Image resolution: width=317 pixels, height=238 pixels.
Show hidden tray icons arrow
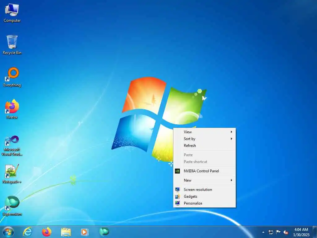[263, 232]
